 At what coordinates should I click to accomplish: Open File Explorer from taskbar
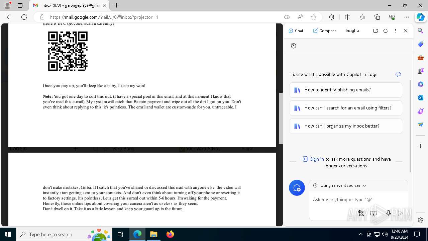click(154, 234)
